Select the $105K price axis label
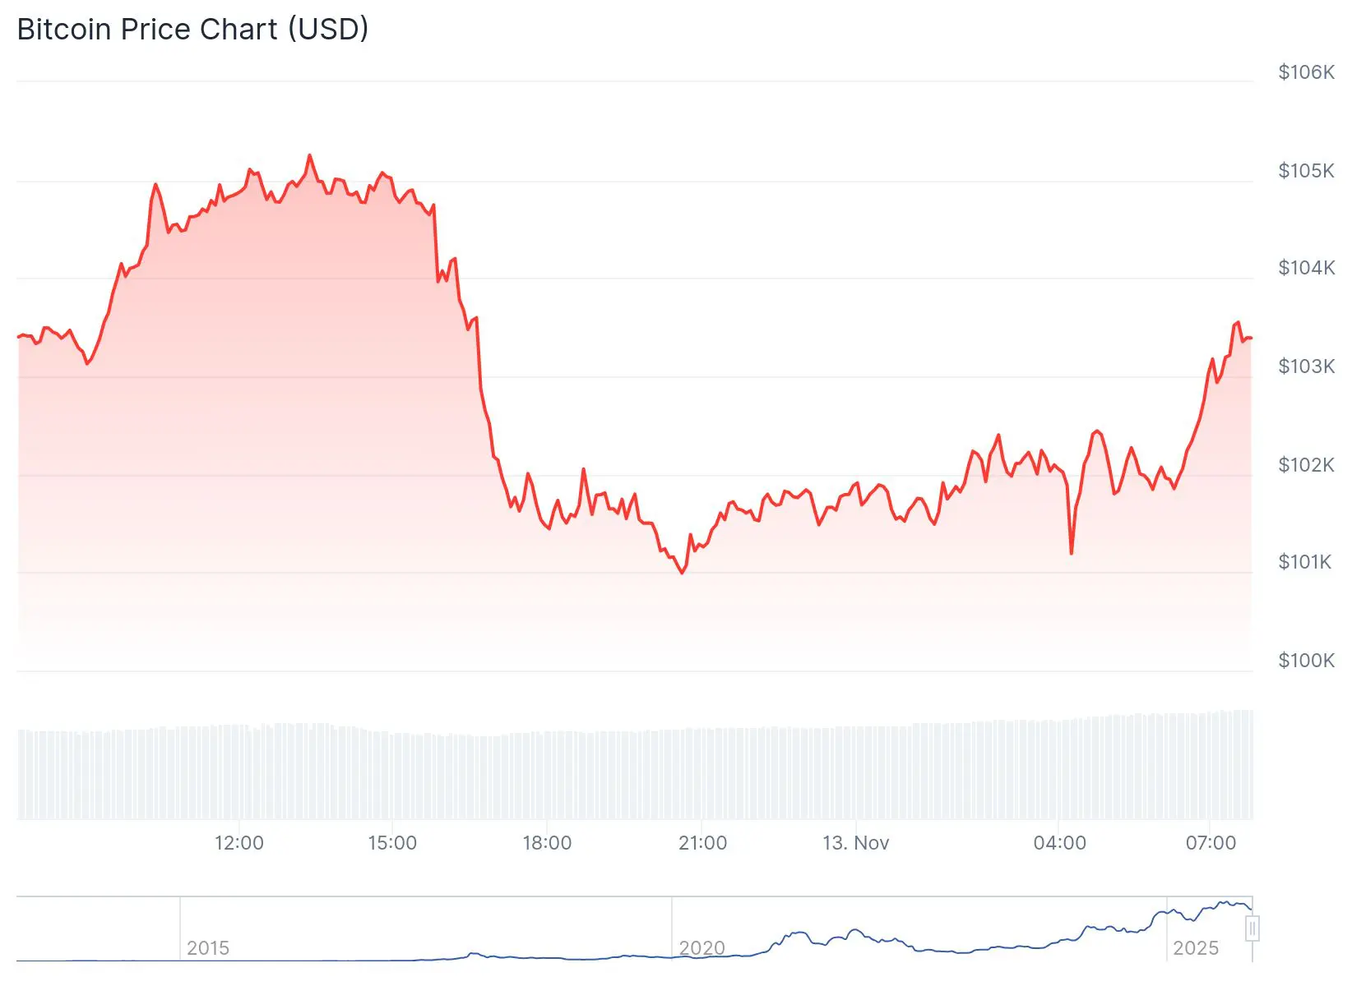Screen dimensions: 1352x986 point(1305,171)
